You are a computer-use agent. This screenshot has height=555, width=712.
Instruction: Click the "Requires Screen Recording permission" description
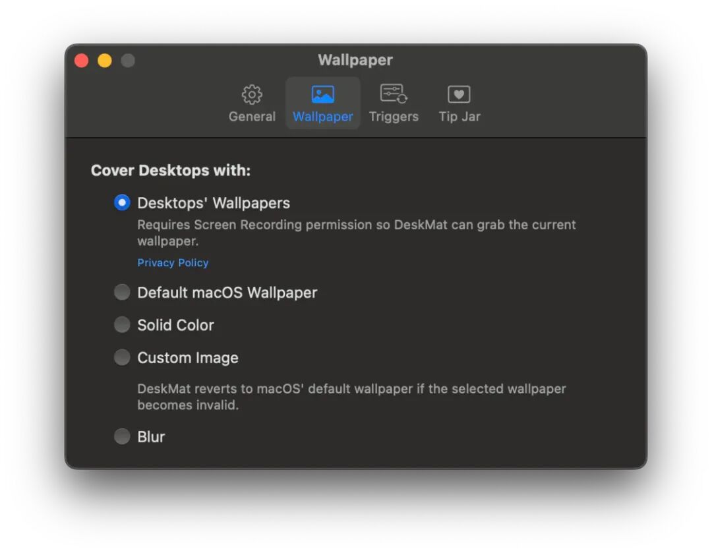click(357, 233)
